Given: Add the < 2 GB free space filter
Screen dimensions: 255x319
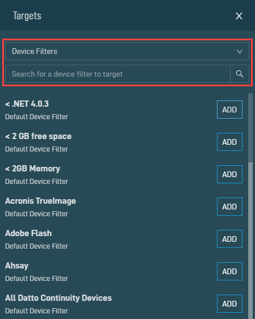Looking at the screenshot, I should [x=229, y=142].
